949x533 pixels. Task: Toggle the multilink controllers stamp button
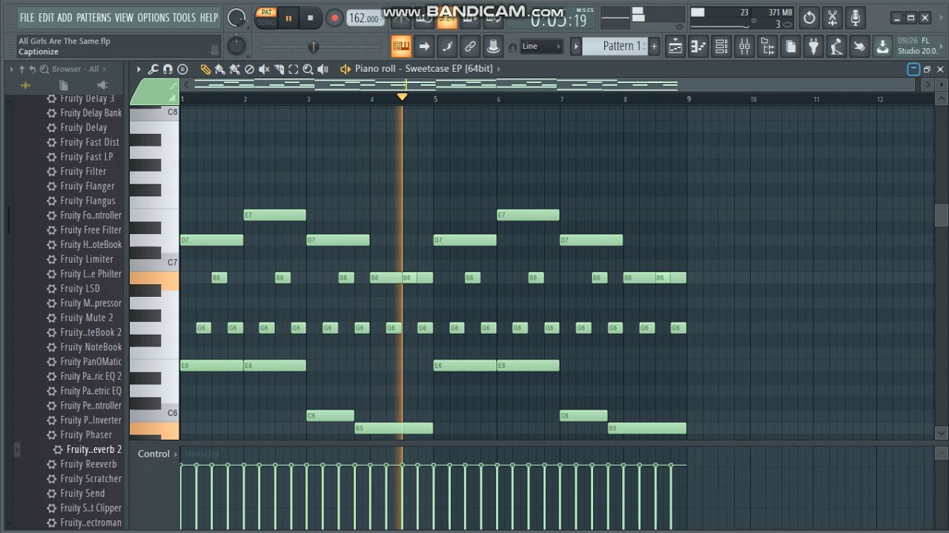(x=492, y=47)
